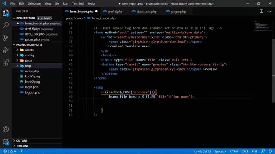The image size is (275, 154).
Task: Click the 'user' breadcrumb segment
Action: 80,18
